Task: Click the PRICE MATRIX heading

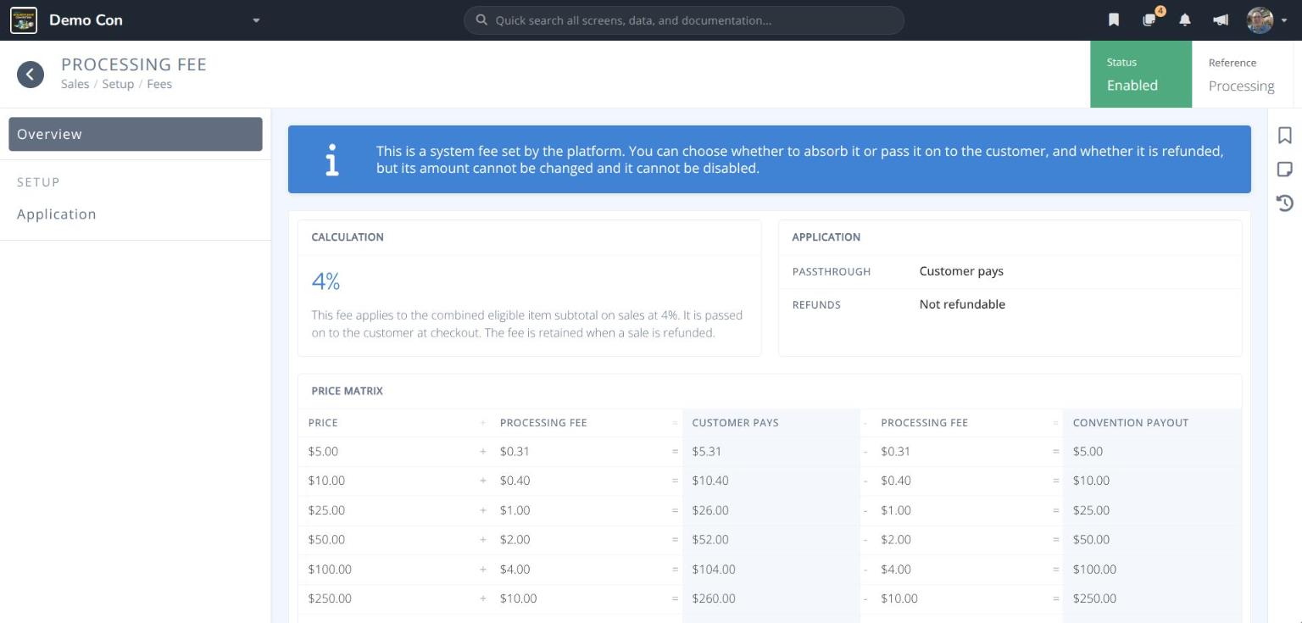Action: click(348, 391)
